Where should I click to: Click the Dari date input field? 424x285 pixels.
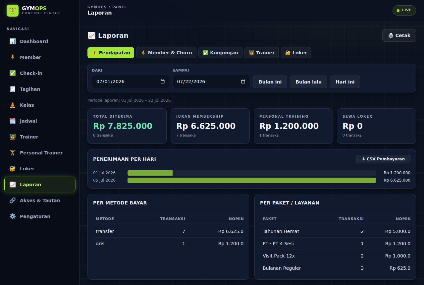[x=131, y=82]
